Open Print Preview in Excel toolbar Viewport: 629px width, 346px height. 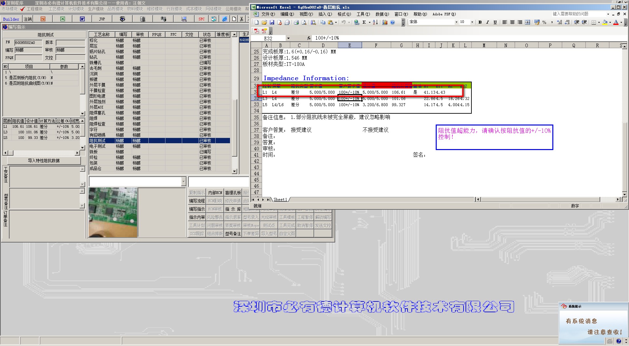(304, 22)
